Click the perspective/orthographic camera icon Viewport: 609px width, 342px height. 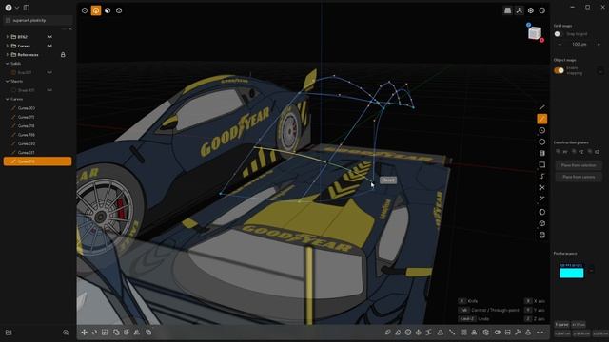507,10
